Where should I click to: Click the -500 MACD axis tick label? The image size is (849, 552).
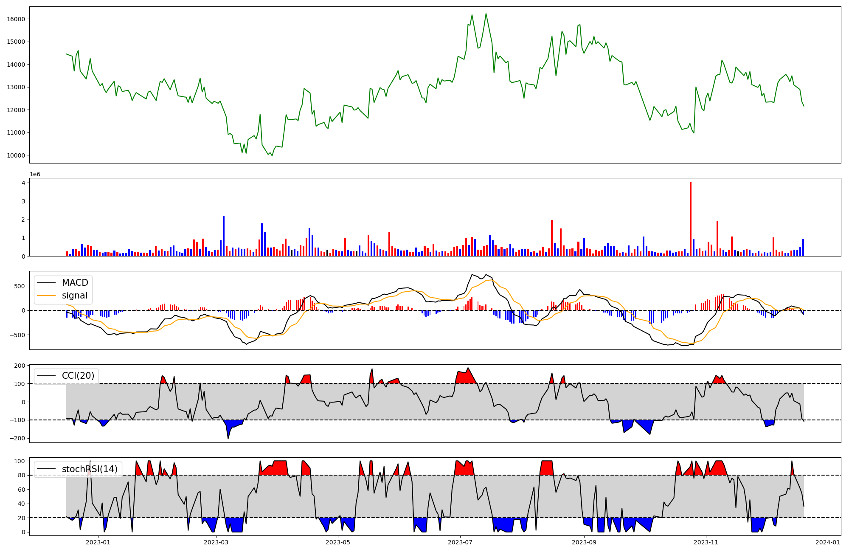point(18,335)
